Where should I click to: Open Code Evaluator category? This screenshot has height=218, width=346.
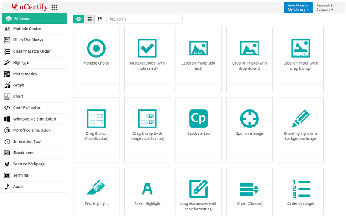(35, 108)
